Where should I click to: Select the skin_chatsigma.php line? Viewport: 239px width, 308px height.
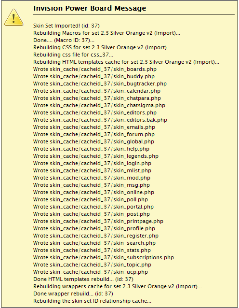[x=99, y=105]
